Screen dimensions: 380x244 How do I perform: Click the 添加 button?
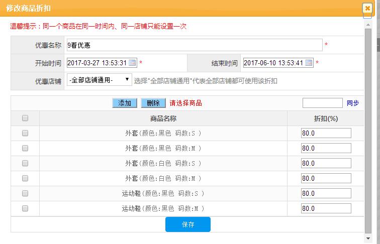(125, 103)
